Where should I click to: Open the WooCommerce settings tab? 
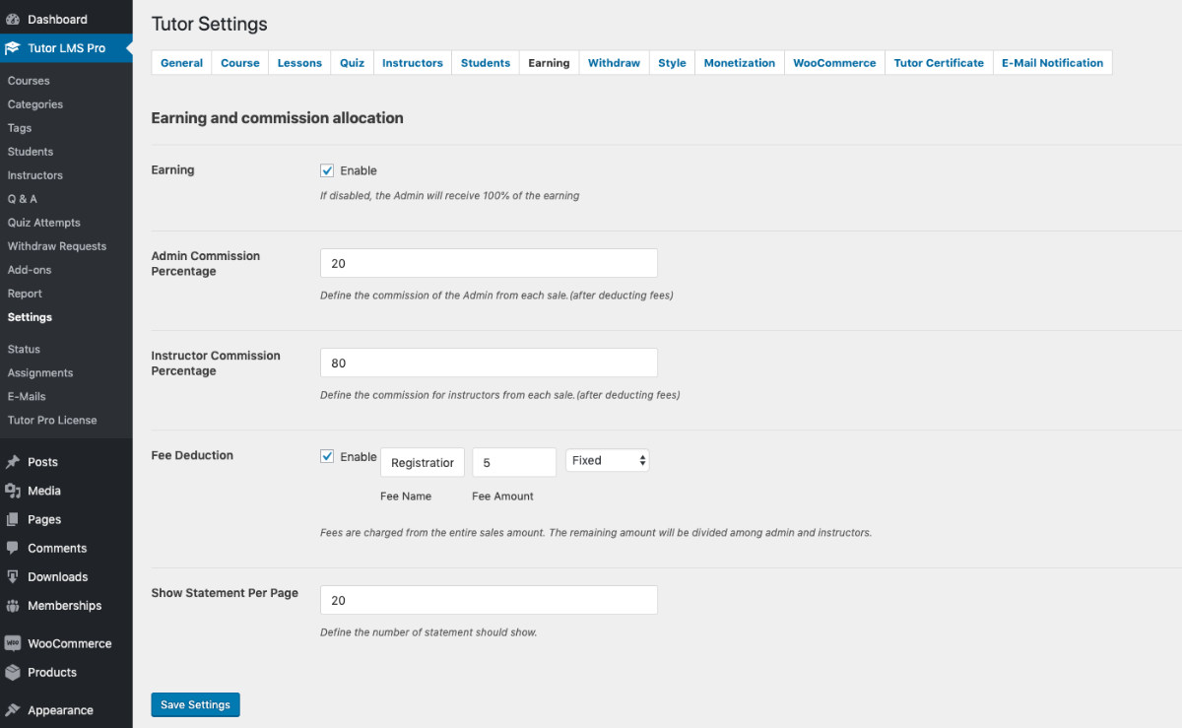pyautogui.click(x=834, y=62)
